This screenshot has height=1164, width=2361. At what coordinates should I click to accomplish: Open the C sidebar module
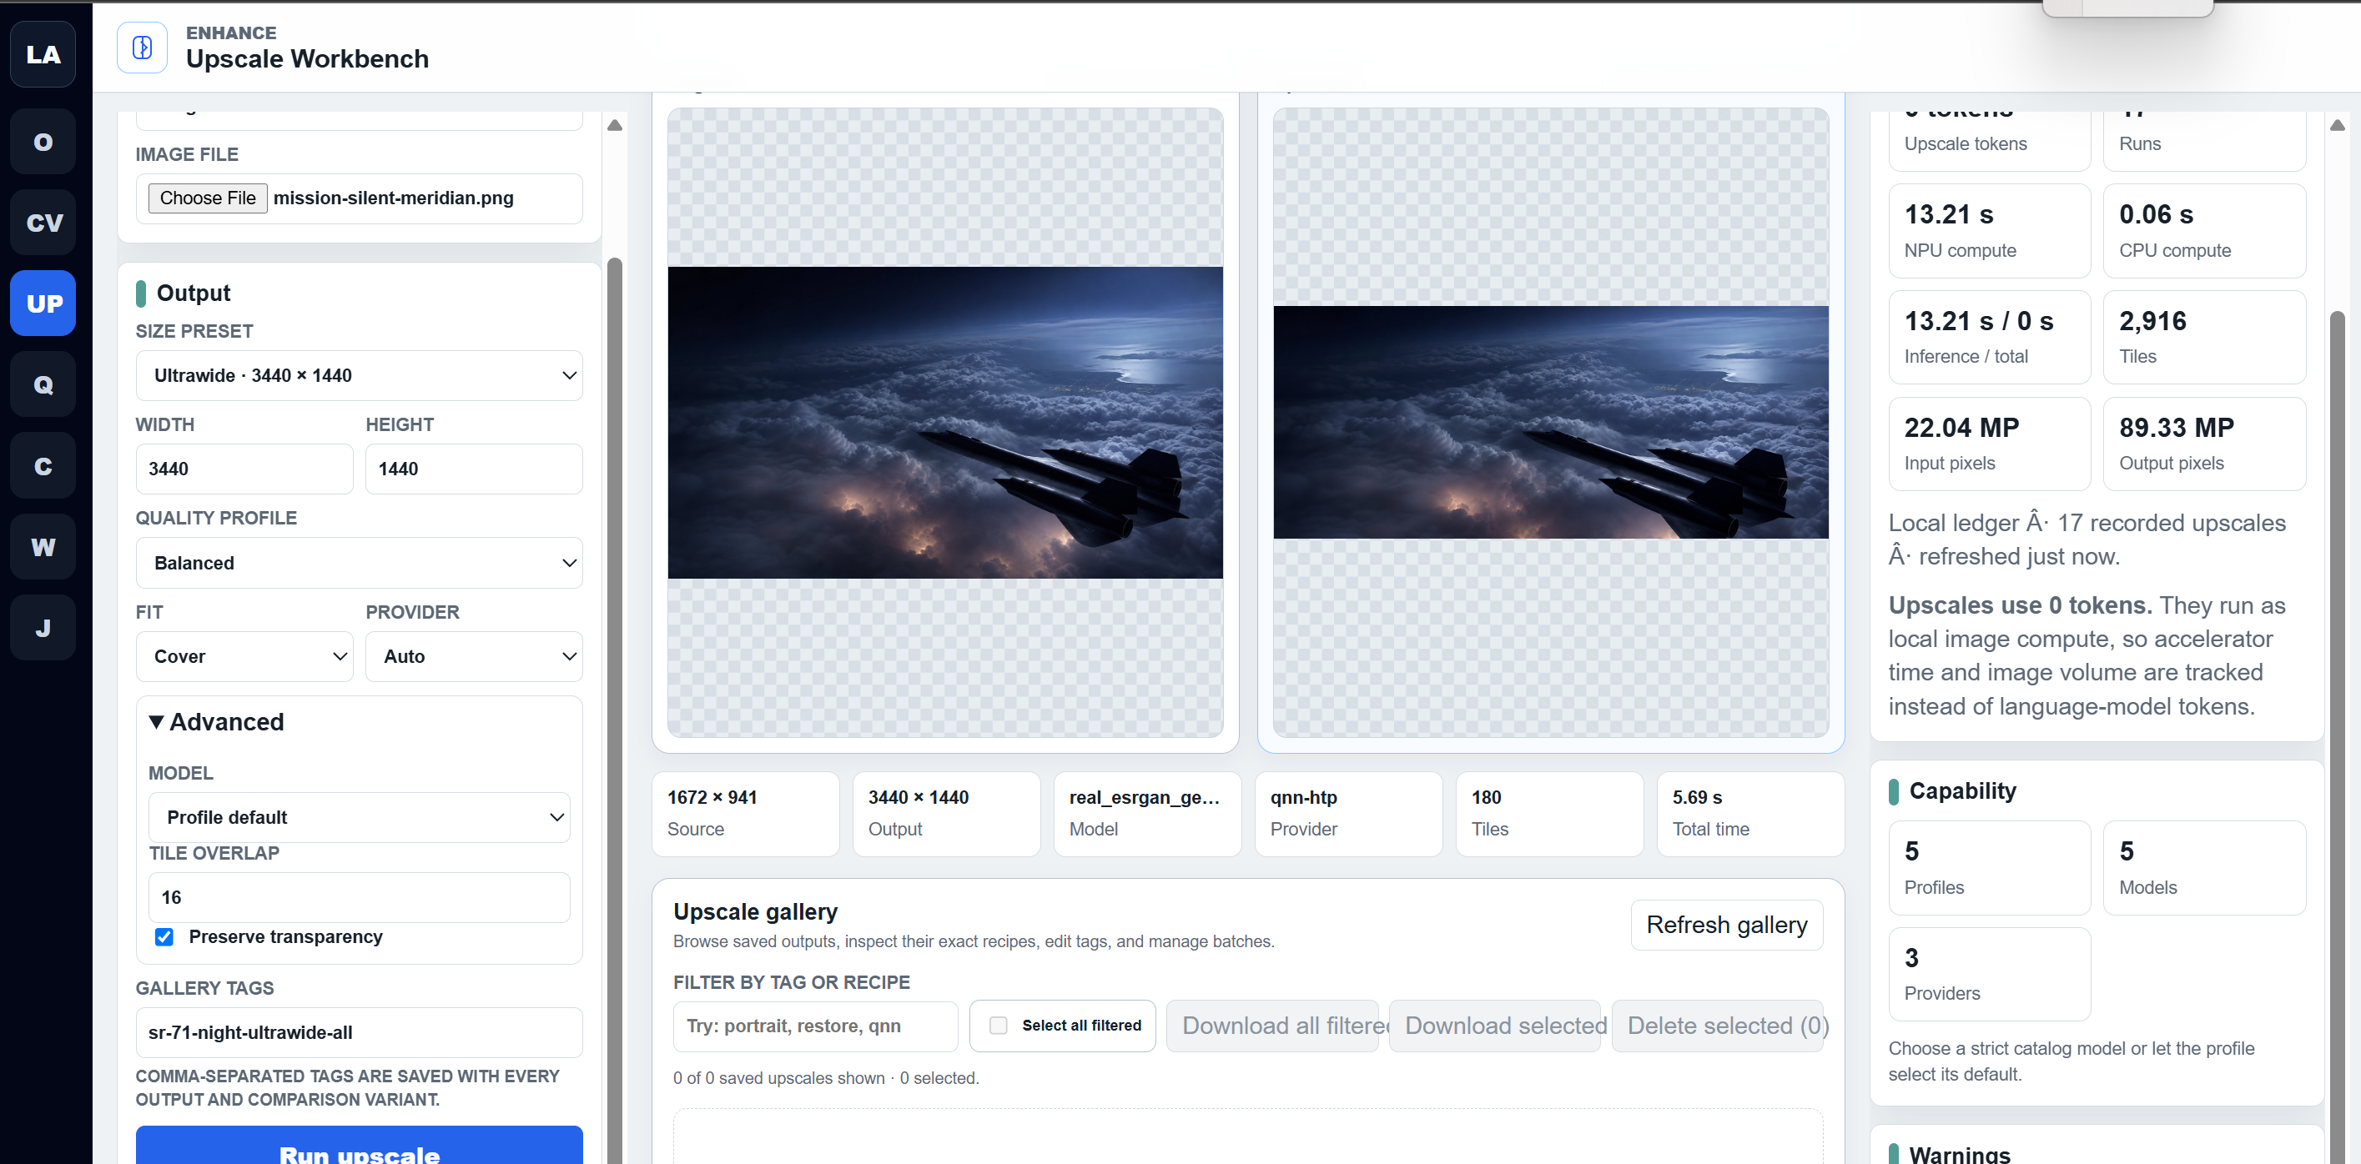[x=43, y=465]
